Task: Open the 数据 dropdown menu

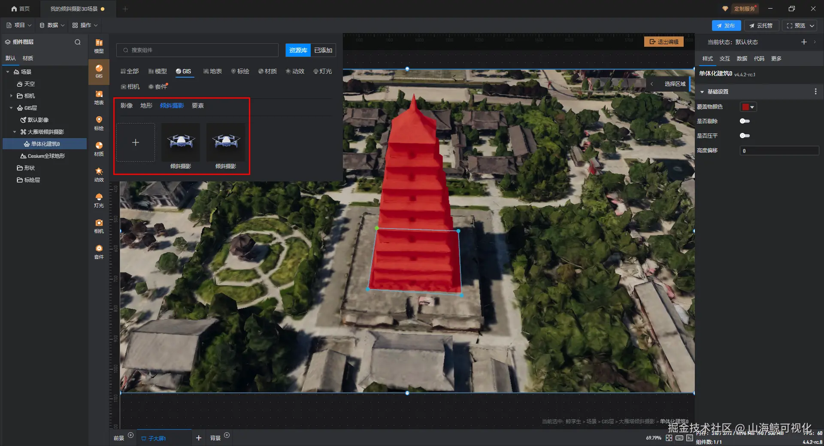Action: click(52, 25)
